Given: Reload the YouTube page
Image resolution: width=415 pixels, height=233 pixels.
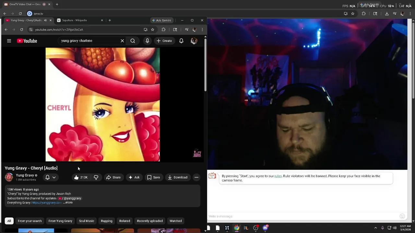Looking at the screenshot, I should click(x=21, y=29).
